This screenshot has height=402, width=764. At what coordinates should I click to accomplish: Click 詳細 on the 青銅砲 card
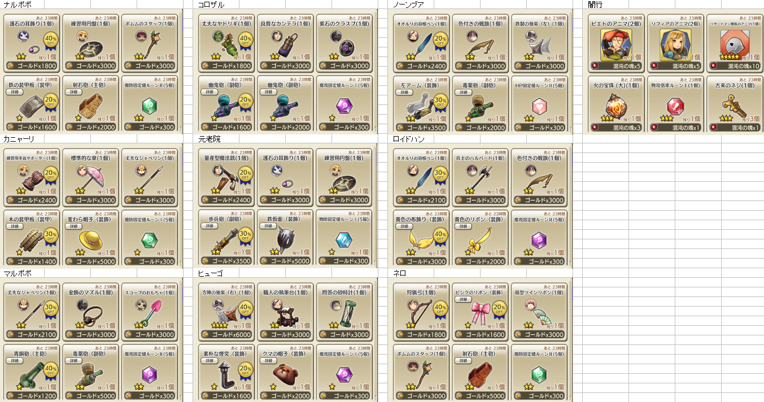15,360
